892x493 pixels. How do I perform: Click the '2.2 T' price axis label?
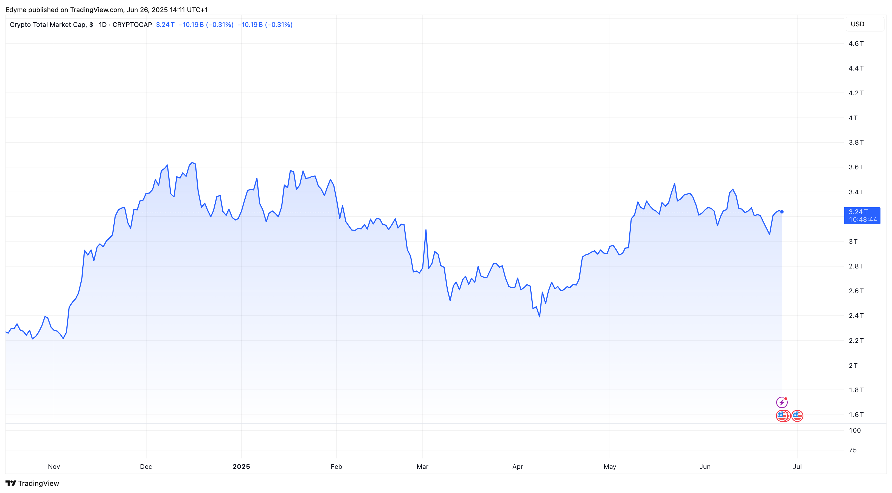(856, 341)
